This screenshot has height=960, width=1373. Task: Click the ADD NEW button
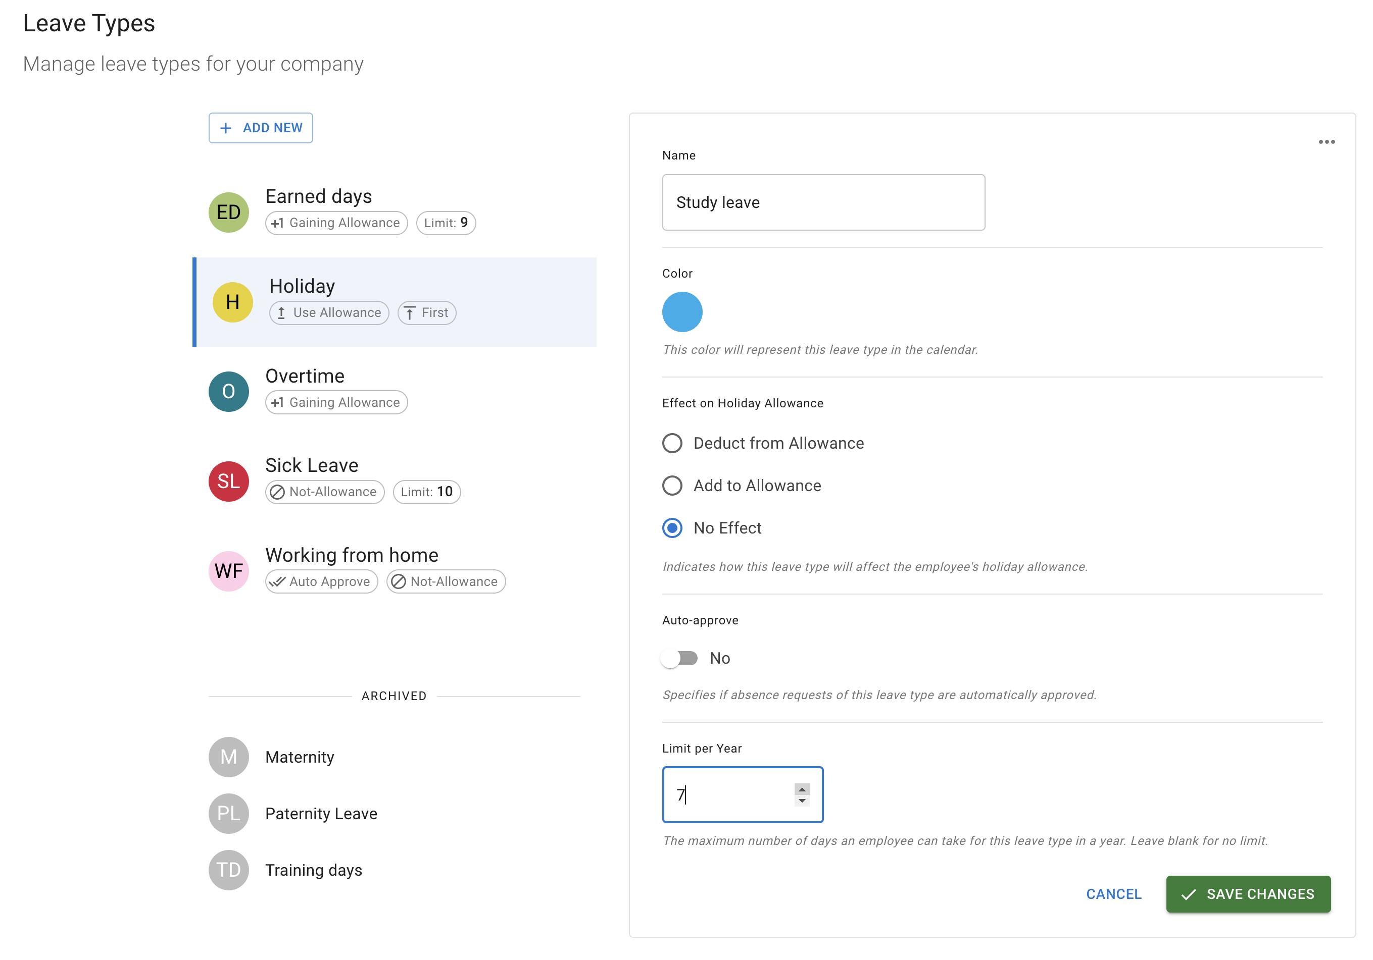(x=260, y=127)
